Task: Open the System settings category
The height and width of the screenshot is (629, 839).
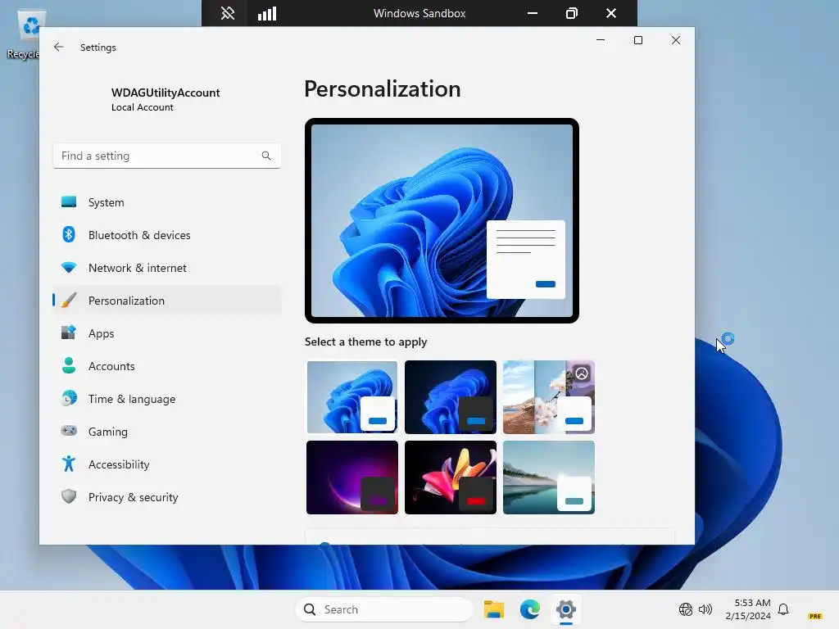Action: pos(167,202)
